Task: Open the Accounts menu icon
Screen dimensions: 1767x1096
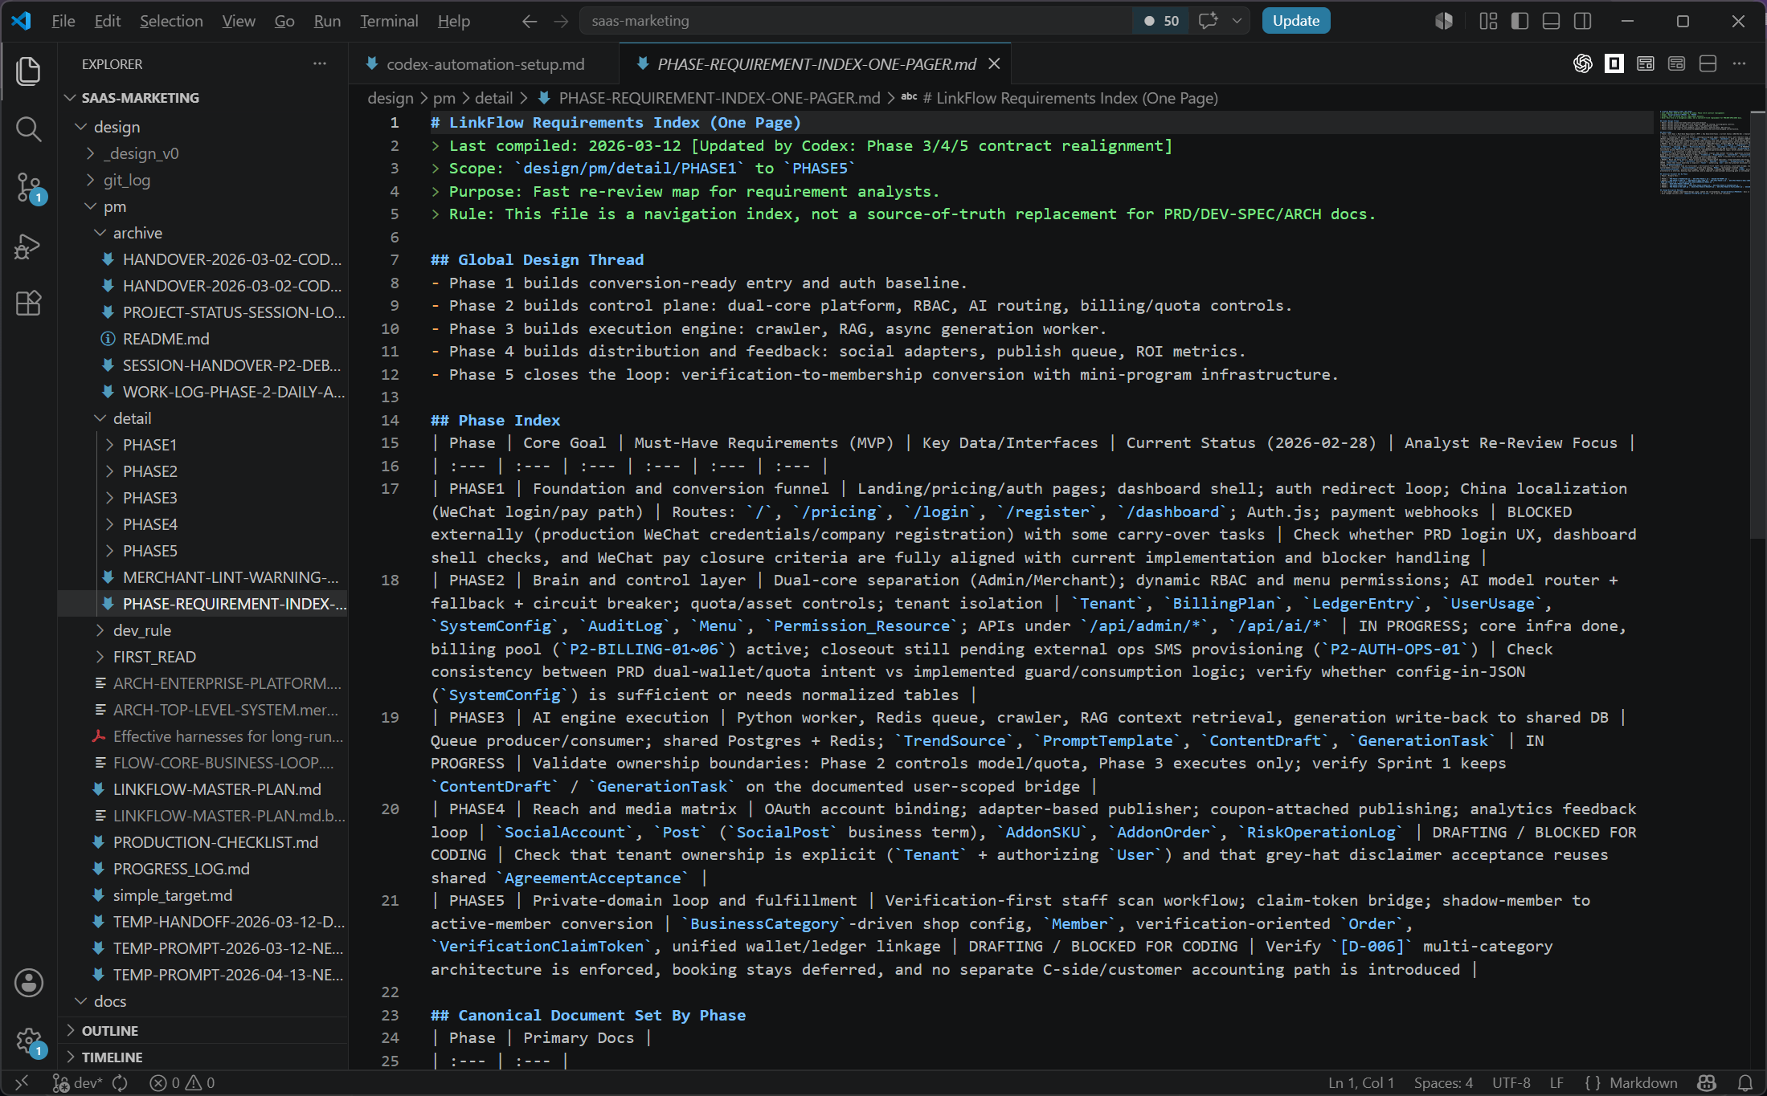Action: pyautogui.click(x=29, y=983)
